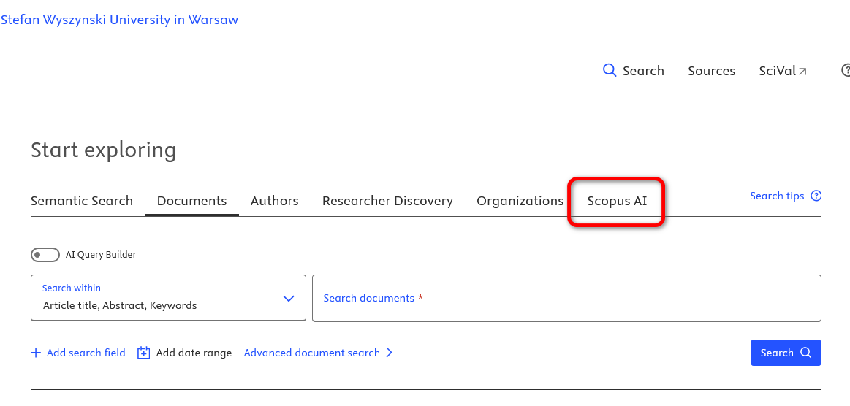Open the Scopus AI tab
The image size is (850, 406).
pos(617,201)
